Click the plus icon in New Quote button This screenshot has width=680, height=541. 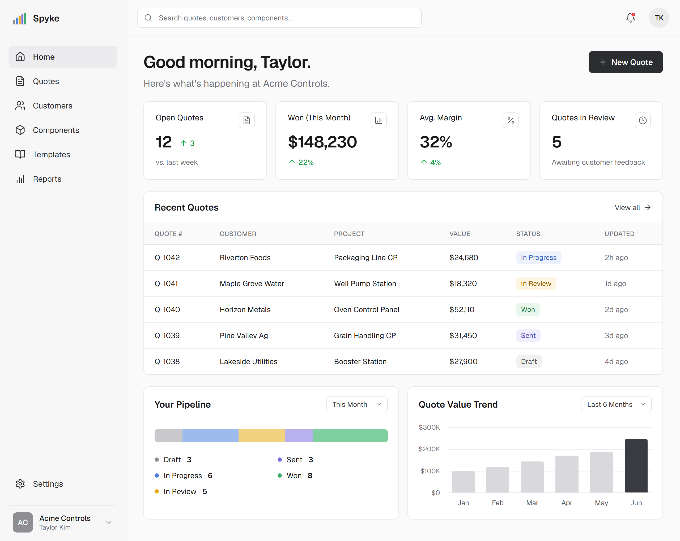point(603,62)
